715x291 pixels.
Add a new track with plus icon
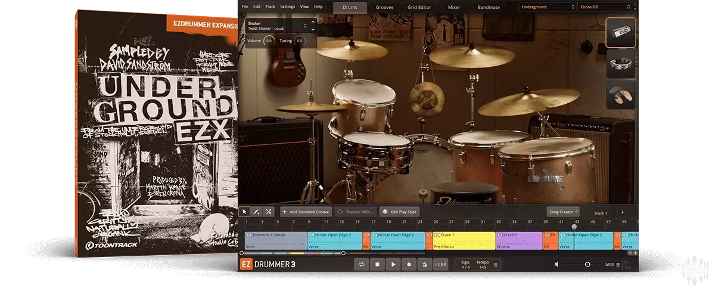point(623,212)
